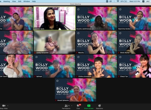Image resolution: width=151 pixels, height=110 pixels.
Task: Click the Zoom status icon in menu bar
Action: point(107,1)
